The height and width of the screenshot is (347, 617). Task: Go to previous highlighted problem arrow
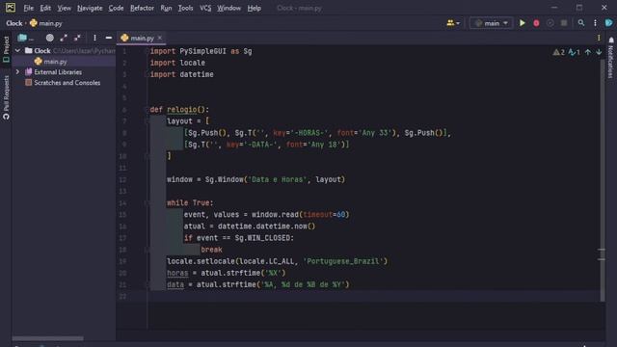pyautogui.click(x=587, y=52)
